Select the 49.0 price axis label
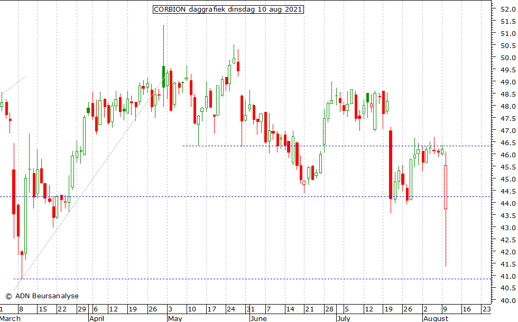Viewport: 518px width, 322px height. [508, 82]
